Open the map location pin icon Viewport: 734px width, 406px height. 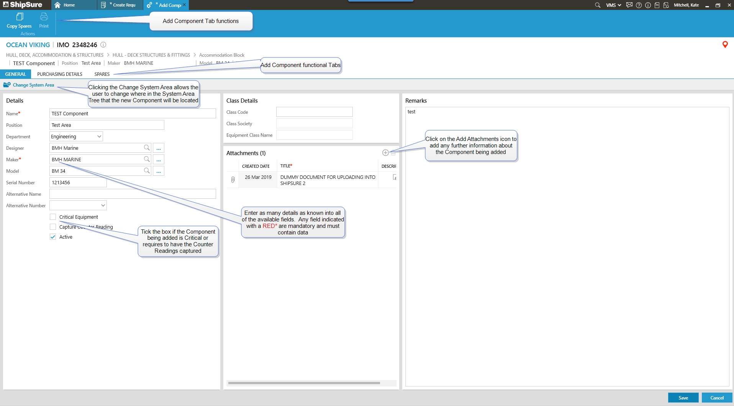725,44
